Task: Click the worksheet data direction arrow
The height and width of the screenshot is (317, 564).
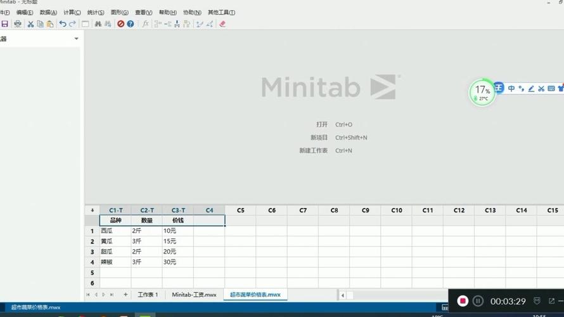Action: [93, 210]
